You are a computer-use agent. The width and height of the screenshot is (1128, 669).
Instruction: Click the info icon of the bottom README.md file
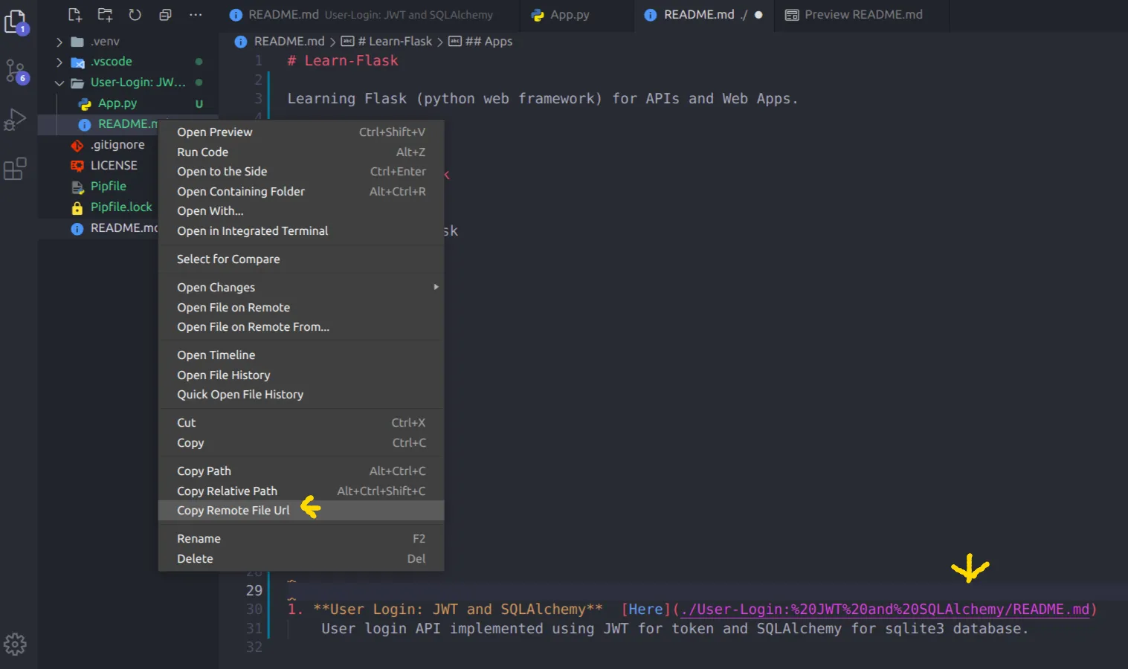(77, 229)
